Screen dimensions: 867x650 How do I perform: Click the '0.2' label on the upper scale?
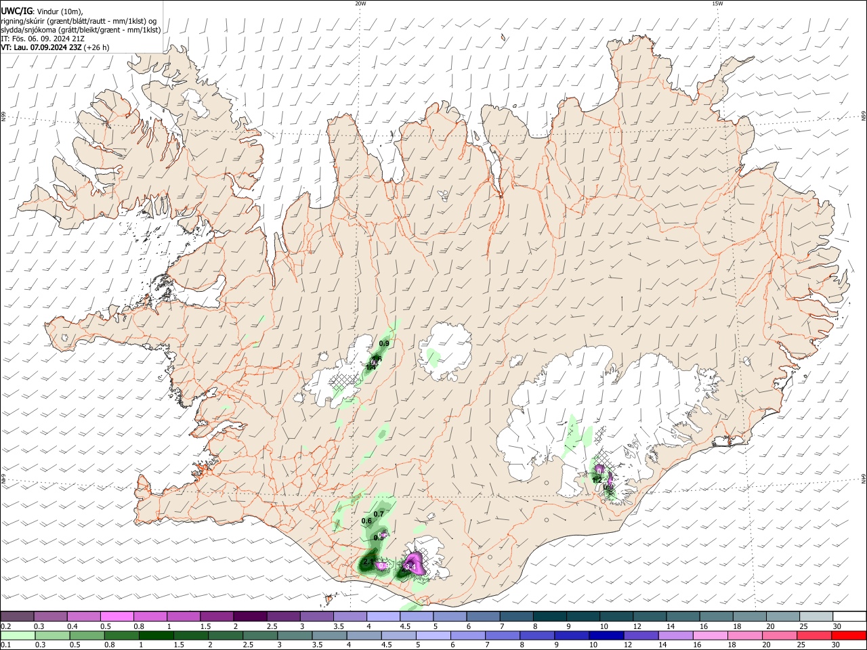[5, 626]
